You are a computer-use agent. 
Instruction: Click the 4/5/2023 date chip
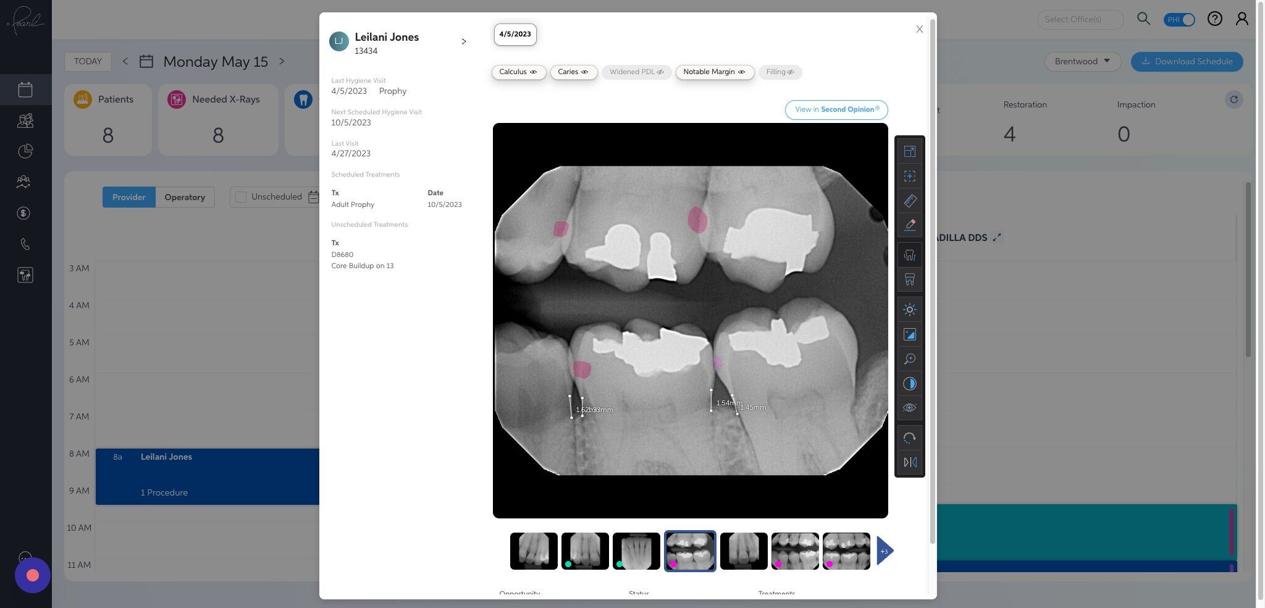coord(515,35)
